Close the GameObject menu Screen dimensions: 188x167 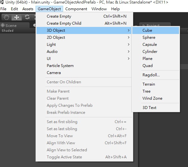49,9
